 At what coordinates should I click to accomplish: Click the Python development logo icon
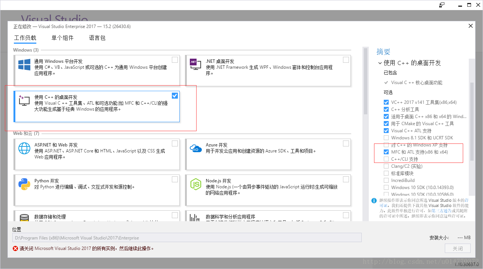click(24, 184)
